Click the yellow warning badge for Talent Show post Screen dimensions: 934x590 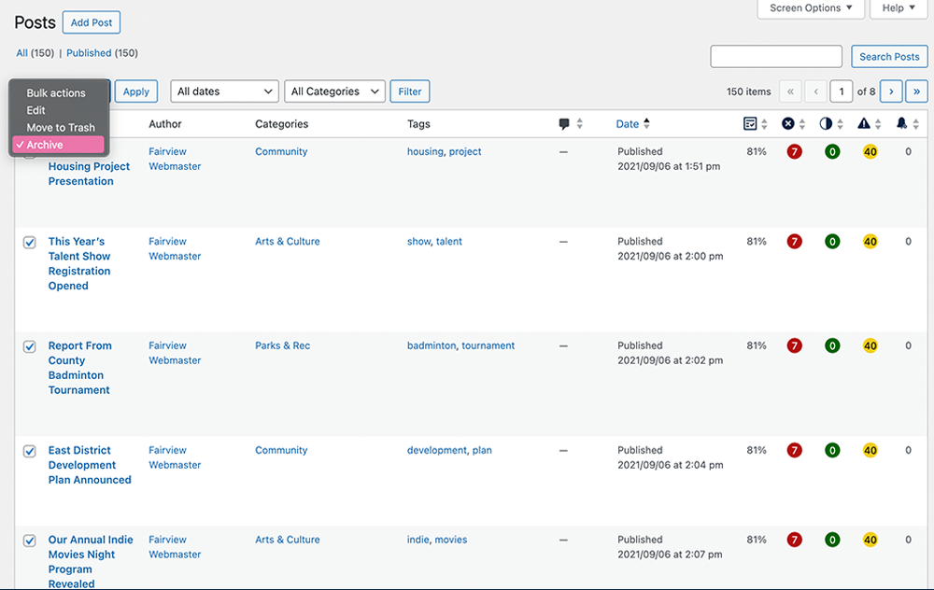(x=870, y=241)
